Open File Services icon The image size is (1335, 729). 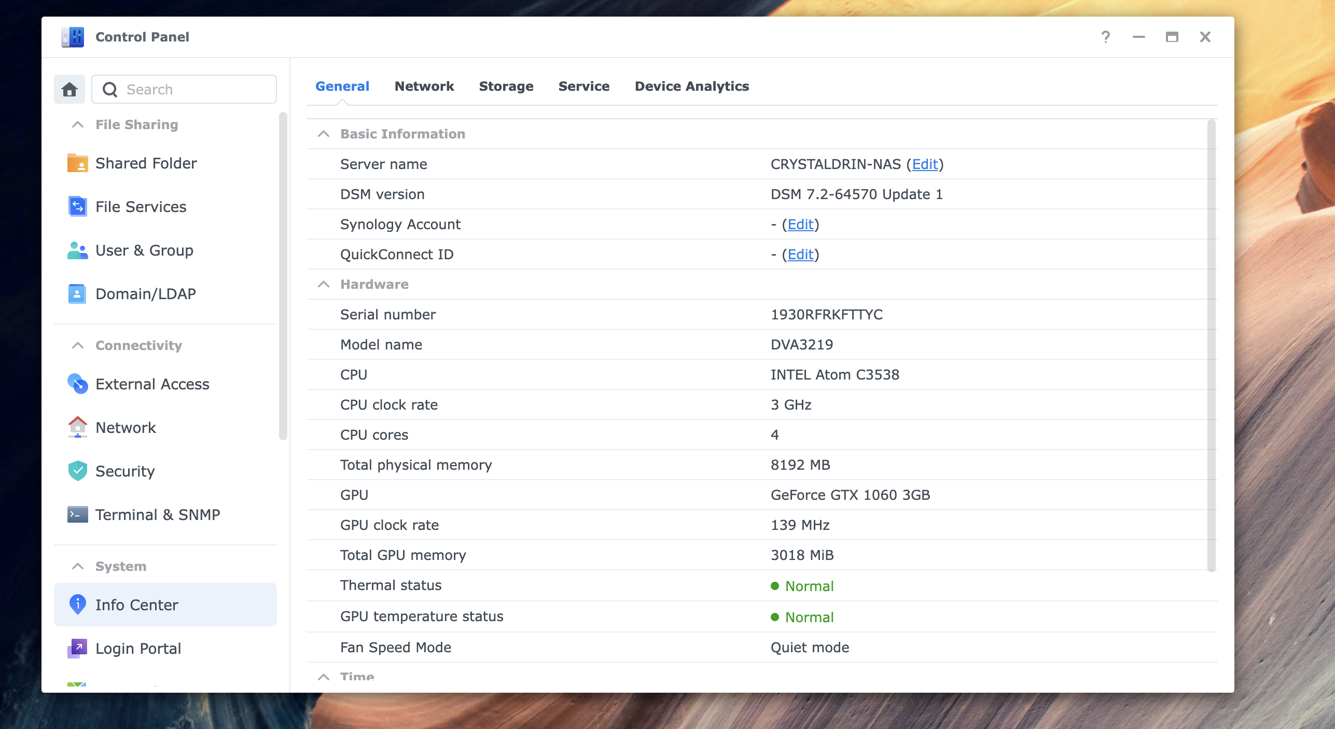tap(77, 207)
